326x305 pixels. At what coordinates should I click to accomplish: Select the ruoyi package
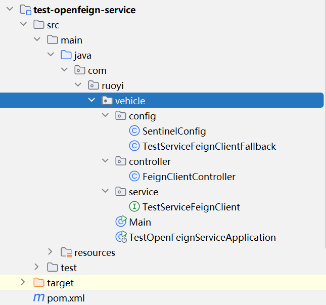[112, 86]
